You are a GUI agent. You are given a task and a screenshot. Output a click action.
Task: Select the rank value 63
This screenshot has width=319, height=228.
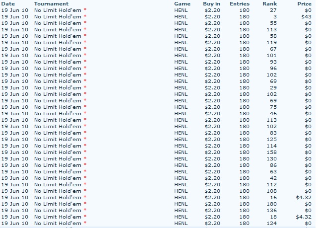pyautogui.click(x=273, y=172)
